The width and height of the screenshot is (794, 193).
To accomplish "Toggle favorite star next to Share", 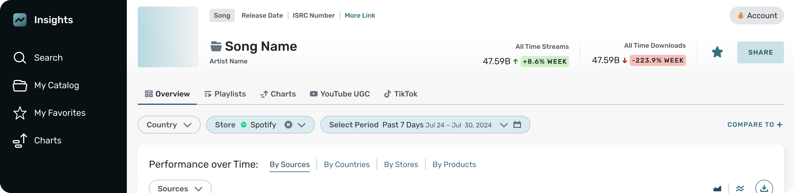I will pyautogui.click(x=717, y=52).
